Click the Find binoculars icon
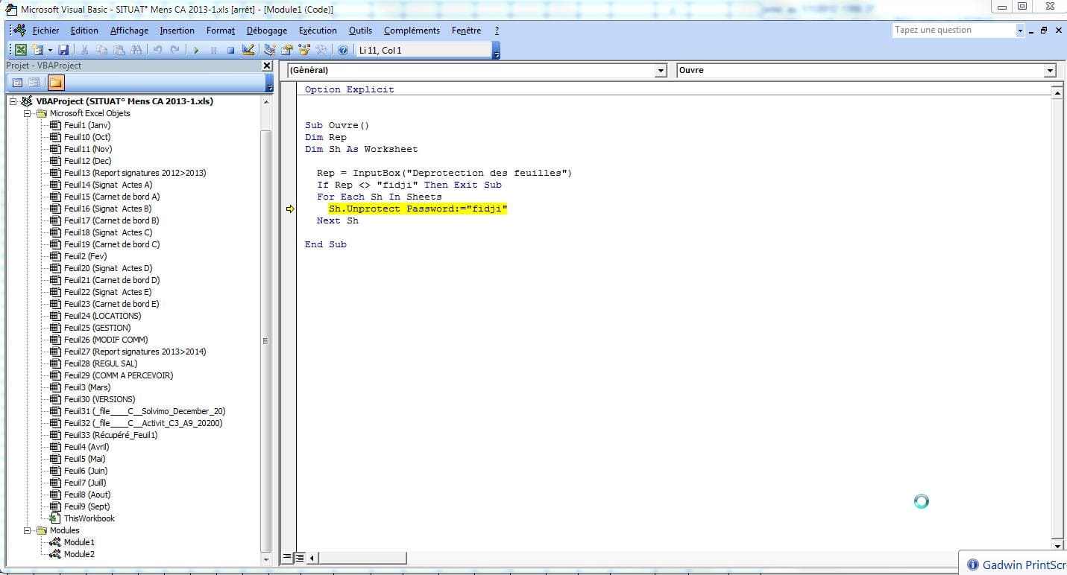Screen dimensions: 1067x575 pyautogui.click(x=136, y=50)
